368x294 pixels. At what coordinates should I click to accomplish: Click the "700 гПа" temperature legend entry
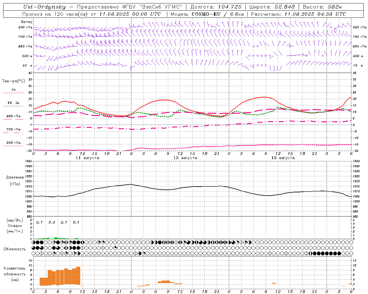[13, 129]
